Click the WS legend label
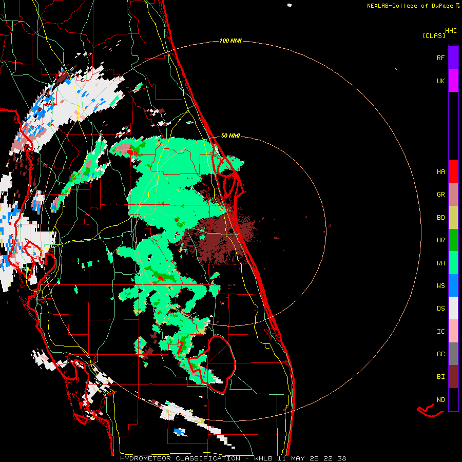This screenshot has height=462, width=462. [440, 286]
